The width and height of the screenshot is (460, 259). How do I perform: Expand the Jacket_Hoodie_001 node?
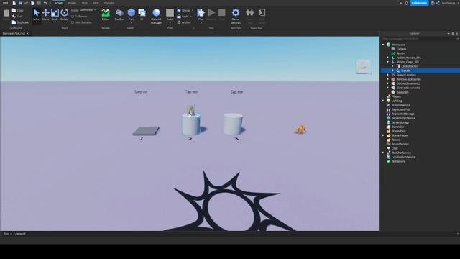(388, 58)
